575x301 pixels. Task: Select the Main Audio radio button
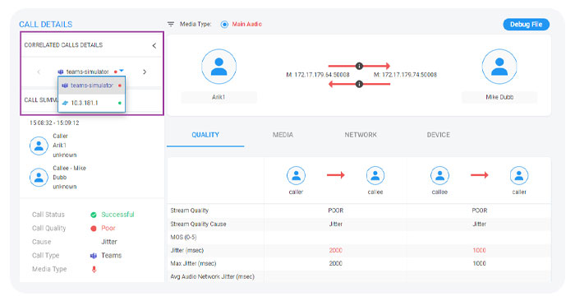click(224, 24)
